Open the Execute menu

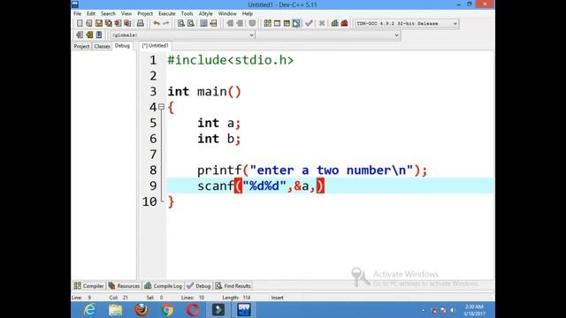click(167, 14)
